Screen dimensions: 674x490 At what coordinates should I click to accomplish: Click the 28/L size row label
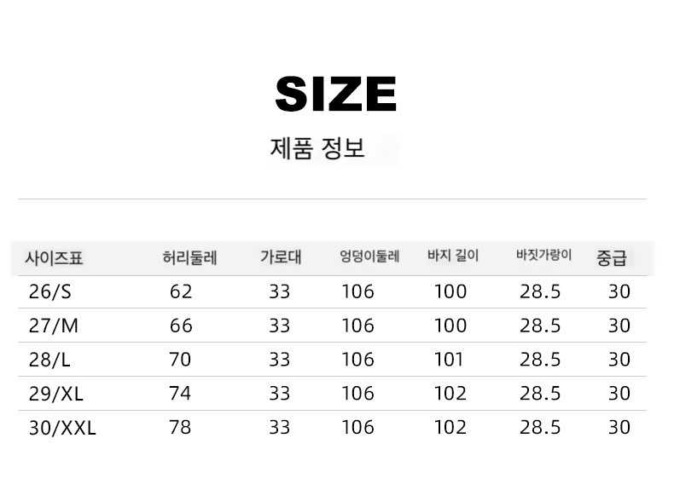point(49,360)
